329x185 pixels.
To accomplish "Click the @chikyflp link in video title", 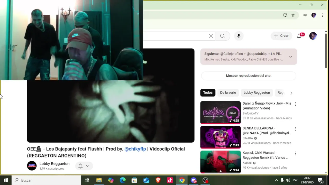I will click(x=135, y=149).
